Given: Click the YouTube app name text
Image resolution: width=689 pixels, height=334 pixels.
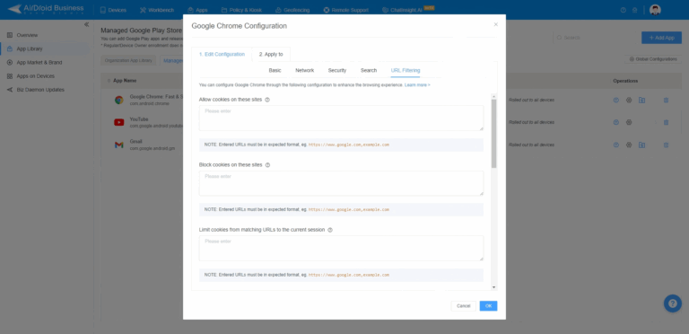Looking at the screenshot, I should [x=139, y=119].
